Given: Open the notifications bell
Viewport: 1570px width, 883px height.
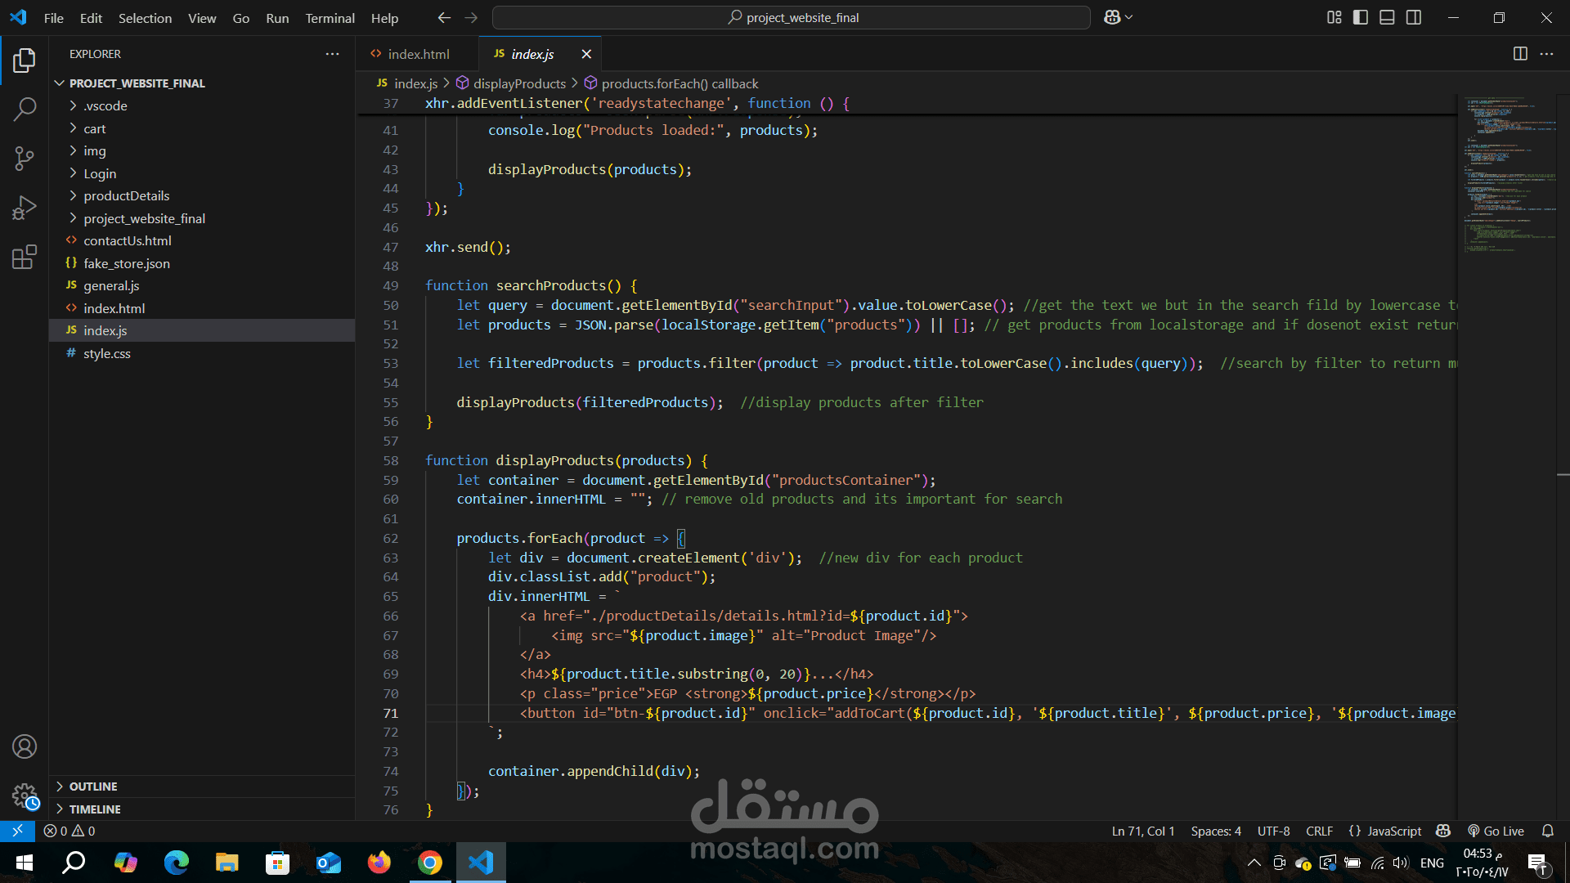Looking at the screenshot, I should pyautogui.click(x=1549, y=831).
